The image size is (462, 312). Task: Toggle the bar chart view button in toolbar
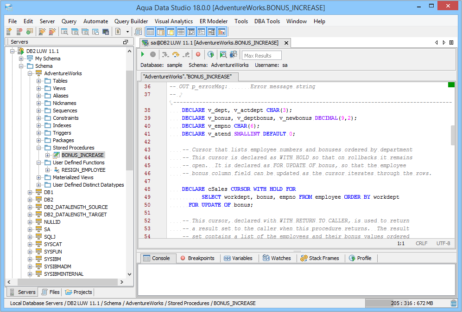pos(222,32)
